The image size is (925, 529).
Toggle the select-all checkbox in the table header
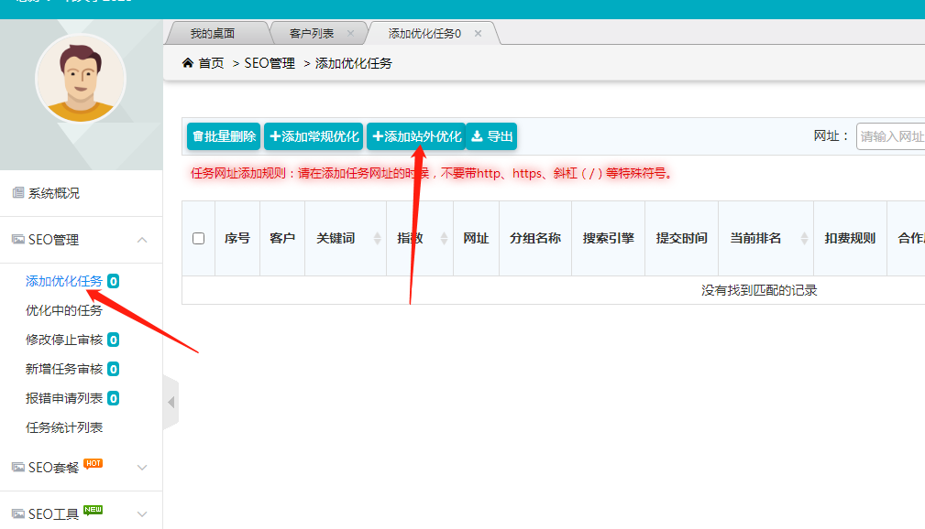198,238
